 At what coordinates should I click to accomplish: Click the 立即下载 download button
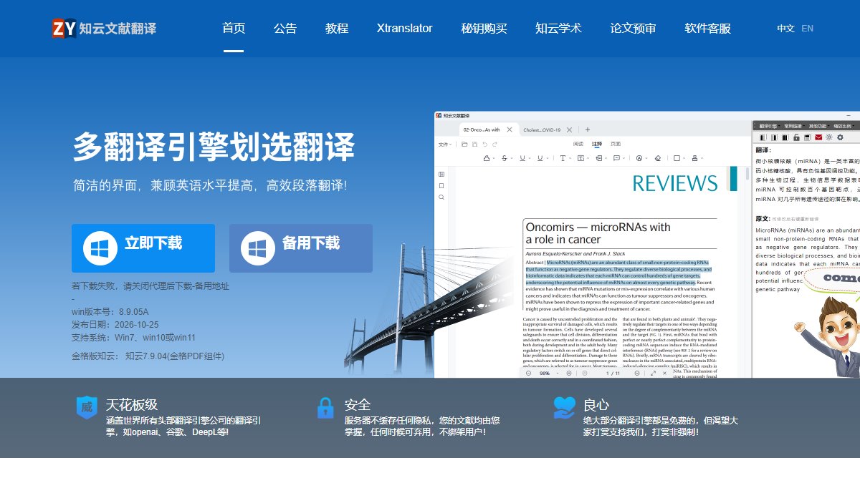tap(143, 248)
